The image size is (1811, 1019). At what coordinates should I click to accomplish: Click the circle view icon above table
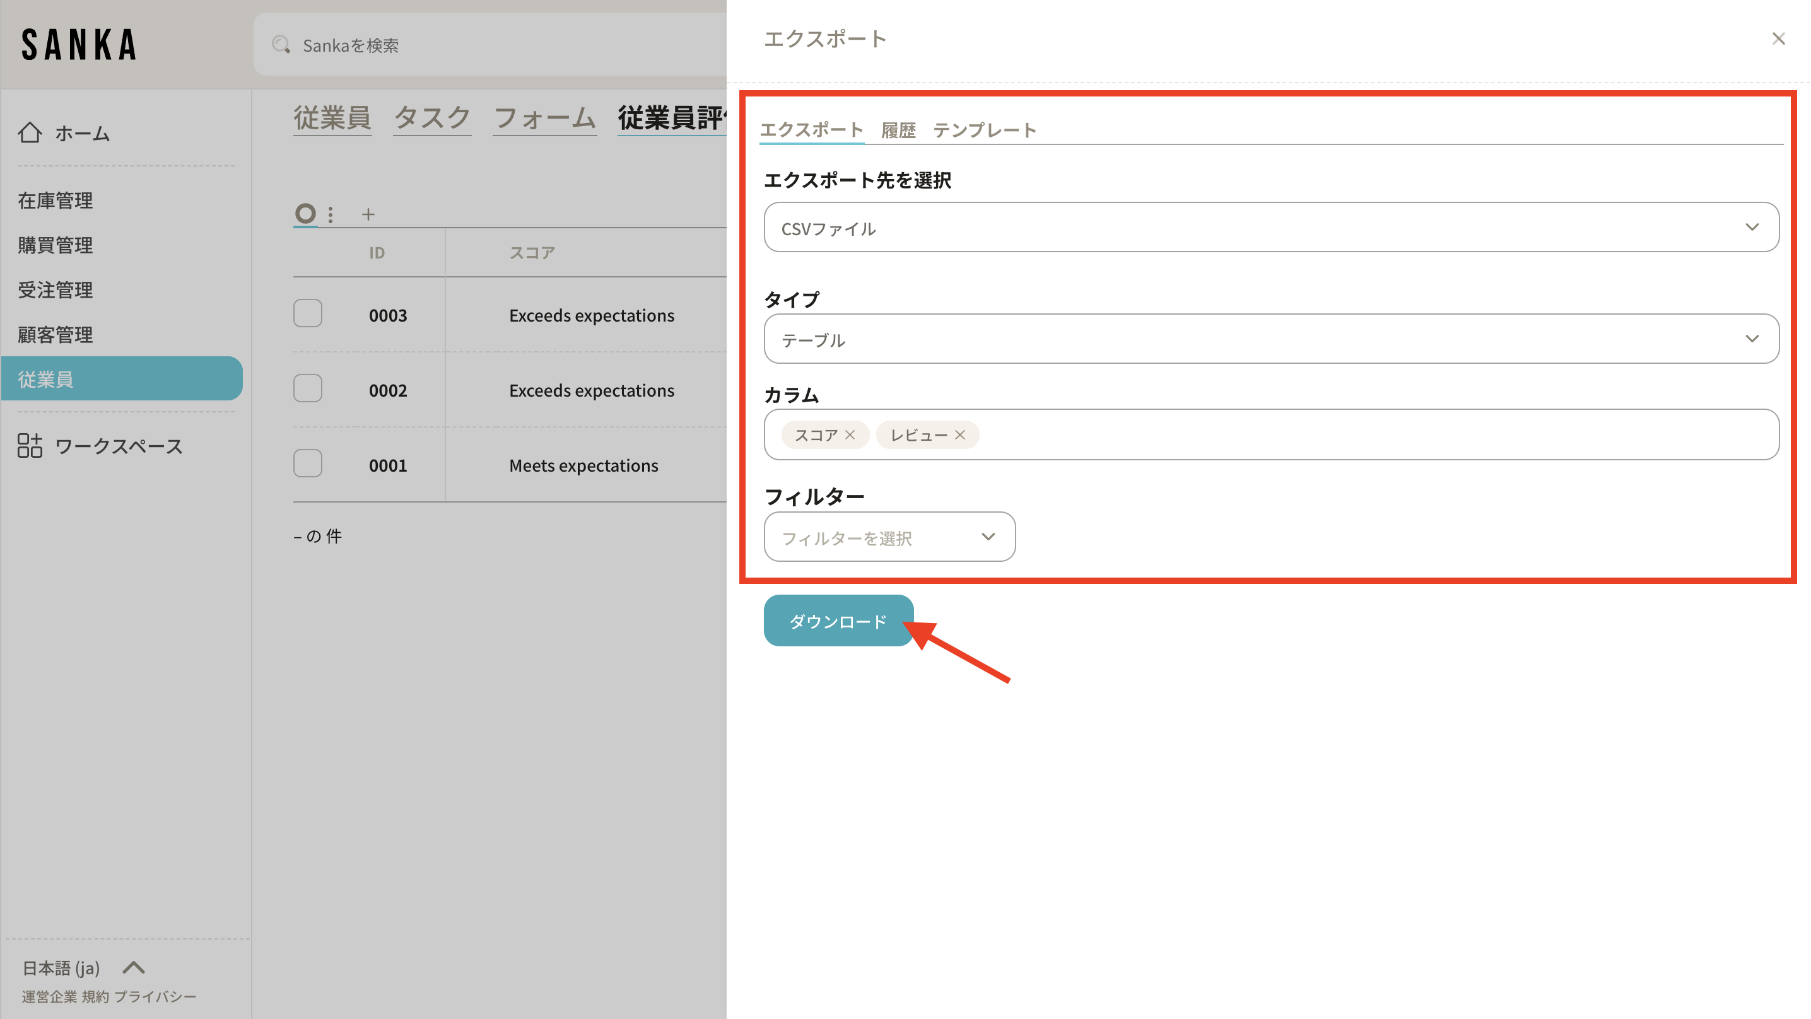(305, 214)
